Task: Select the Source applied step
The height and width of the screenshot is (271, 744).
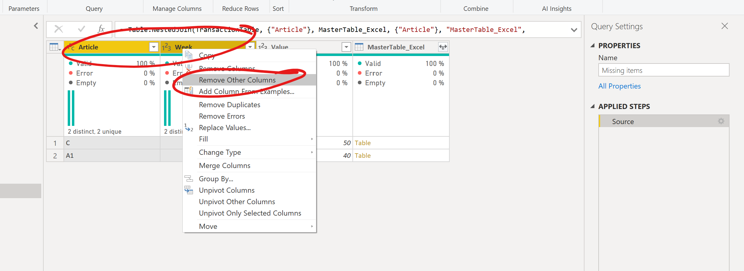Action: (x=664, y=121)
